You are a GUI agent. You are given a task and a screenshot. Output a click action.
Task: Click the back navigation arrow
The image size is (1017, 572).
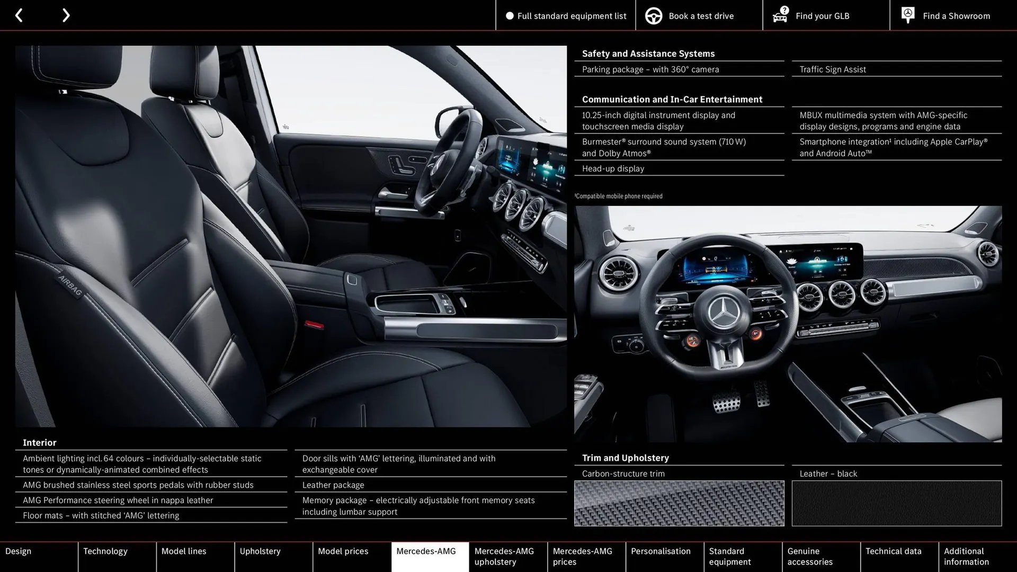19,15
